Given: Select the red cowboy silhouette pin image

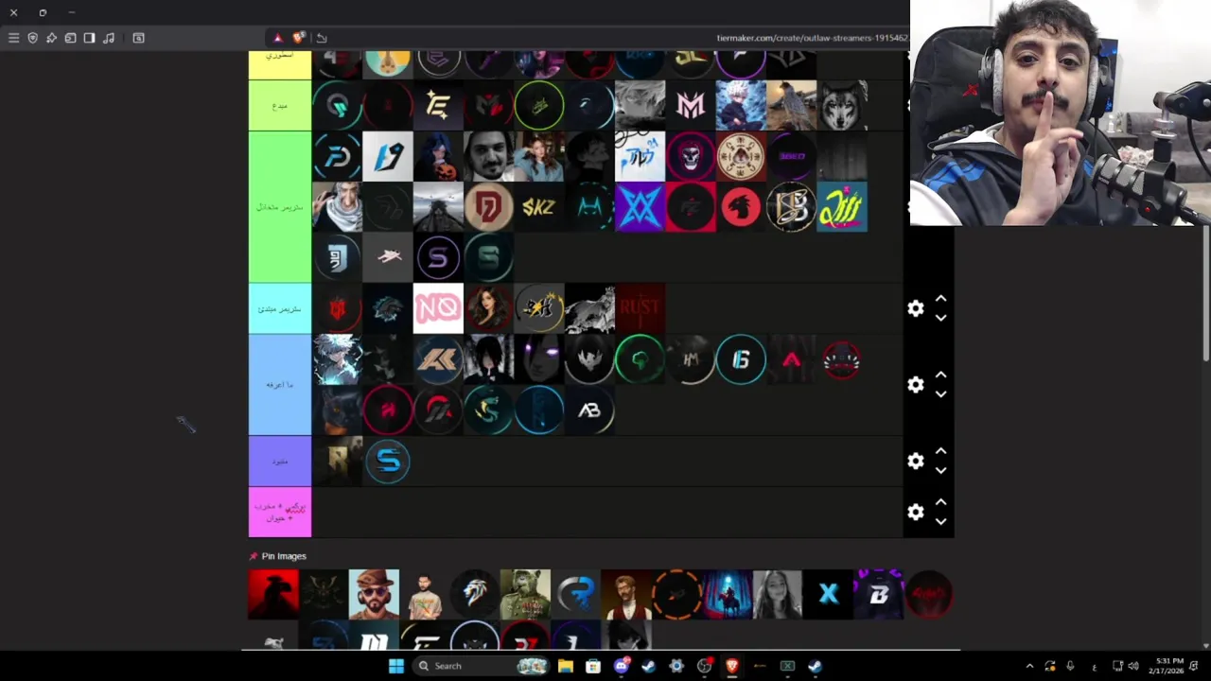Looking at the screenshot, I should click(x=273, y=594).
